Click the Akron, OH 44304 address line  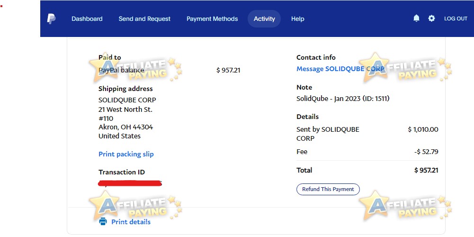(x=126, y=127)
